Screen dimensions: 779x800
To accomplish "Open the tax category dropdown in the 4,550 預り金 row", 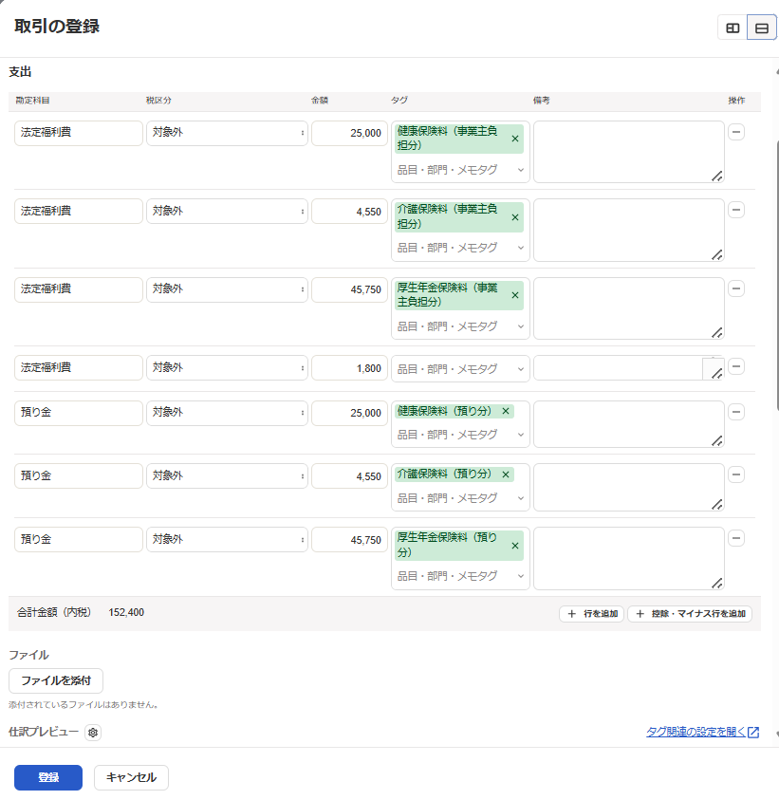I will pyautogui.click(x=227, y=476).
